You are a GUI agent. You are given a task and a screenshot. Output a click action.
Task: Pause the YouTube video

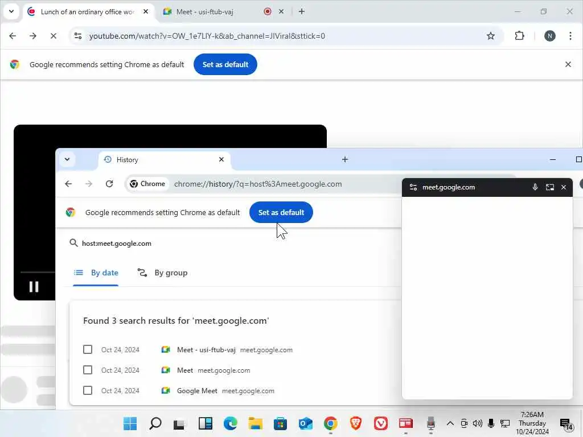point(34,287)
